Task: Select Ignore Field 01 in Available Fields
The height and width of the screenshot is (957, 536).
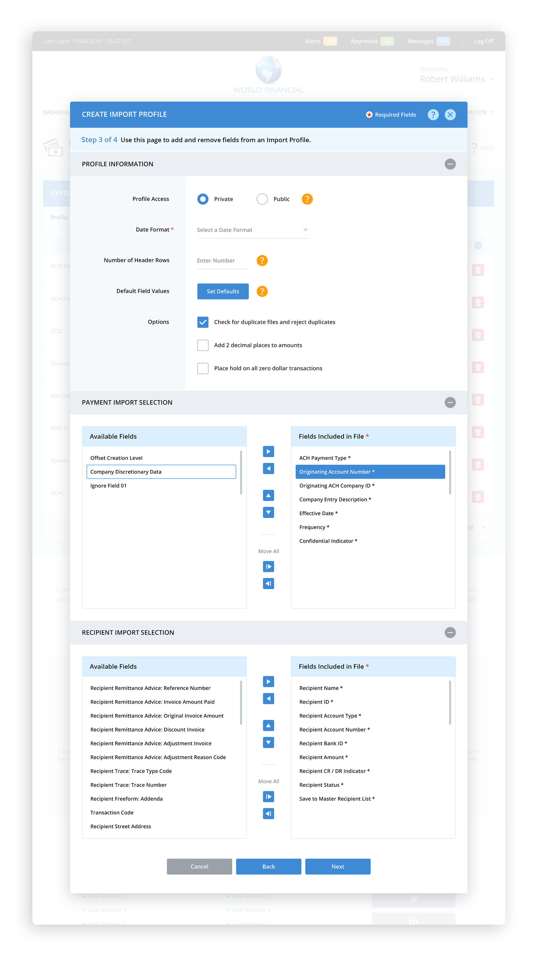Action: pos(108,486)
